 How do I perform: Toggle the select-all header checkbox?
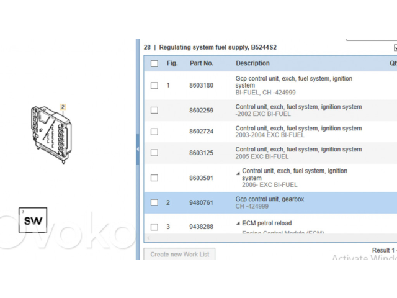154,63
